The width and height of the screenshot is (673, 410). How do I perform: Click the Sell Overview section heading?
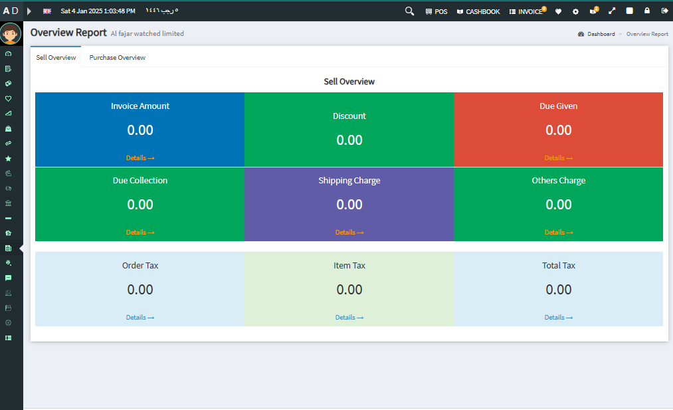pyautogui.click(x=349, y=82)
